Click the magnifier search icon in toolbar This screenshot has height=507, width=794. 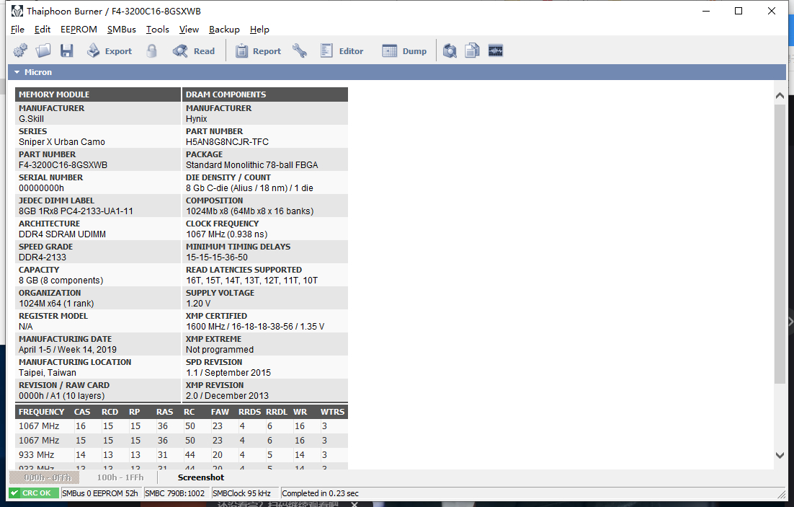coord(450,50)
